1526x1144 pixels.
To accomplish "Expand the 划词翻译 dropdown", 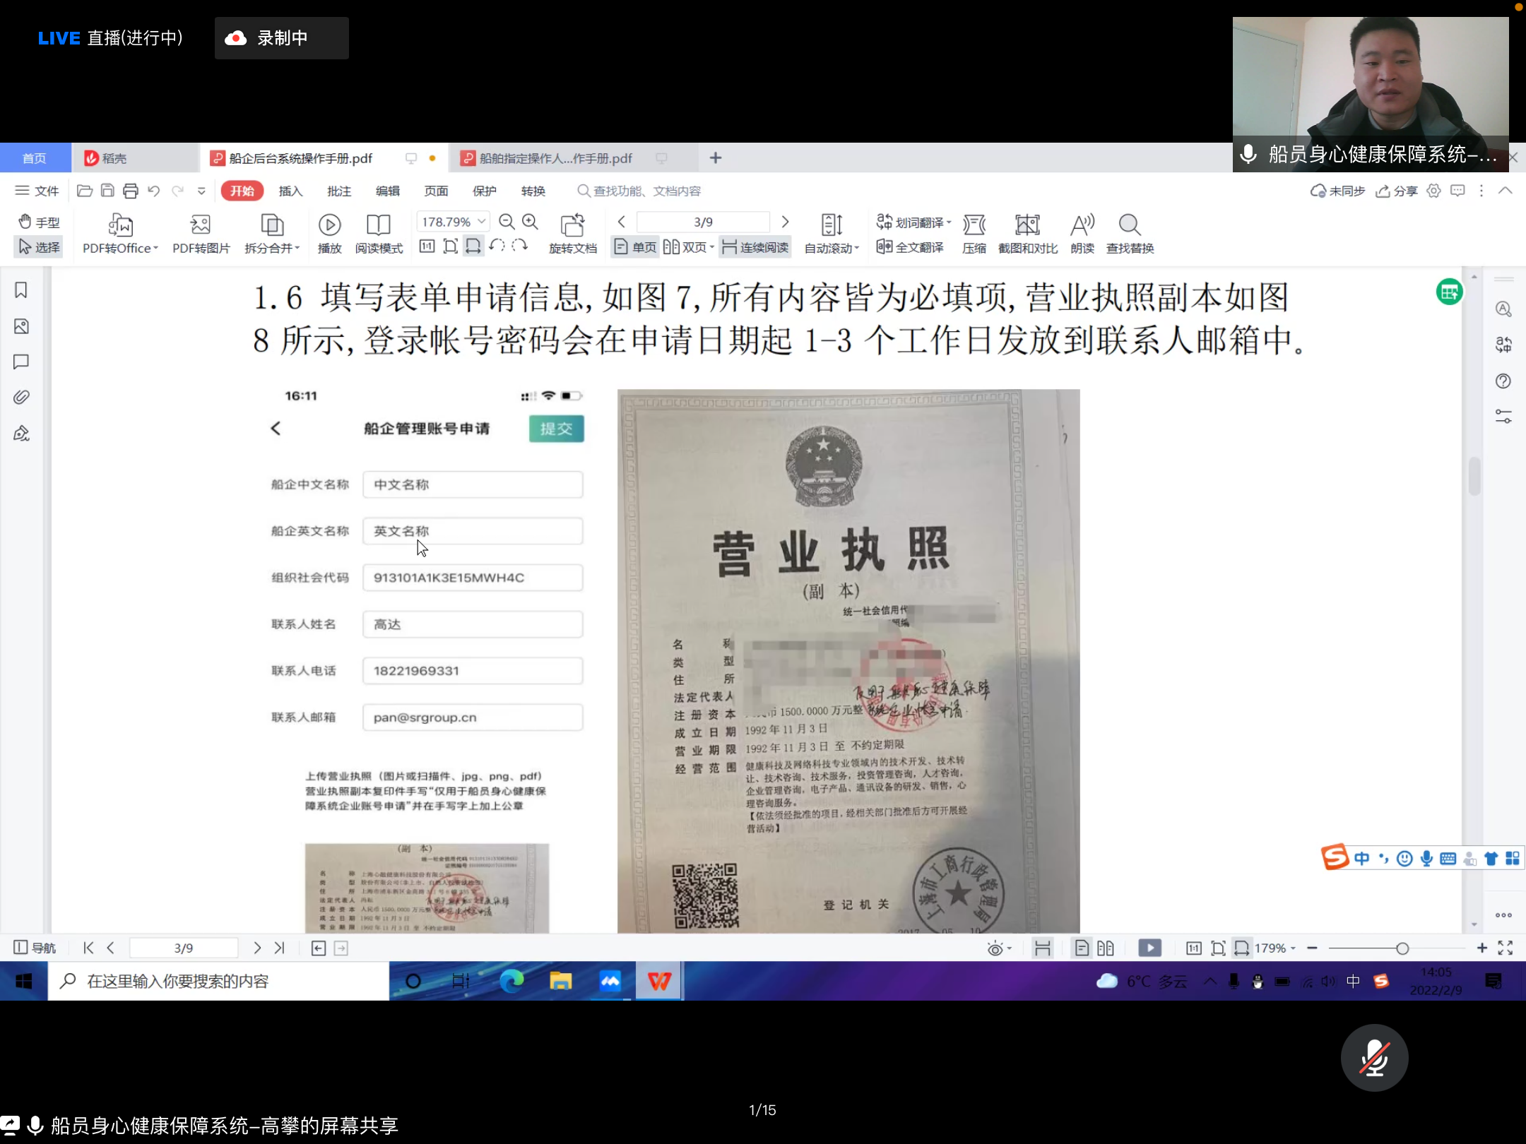I will (949, 222).
